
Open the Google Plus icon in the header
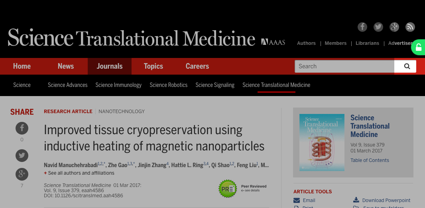pyautogui.click(x=394, y=27)
